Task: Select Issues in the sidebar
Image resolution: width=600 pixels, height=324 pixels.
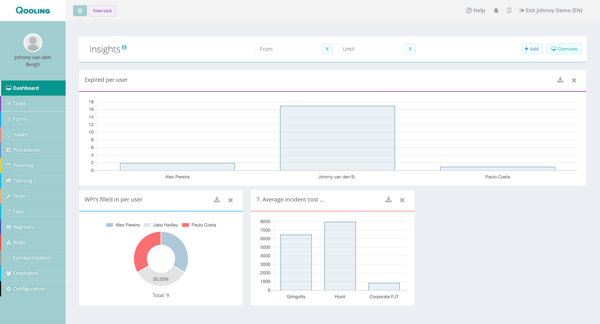Action: 33,135
